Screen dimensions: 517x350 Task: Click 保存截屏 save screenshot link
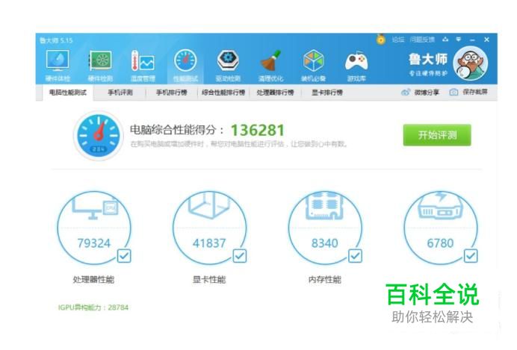click(468, 93)
